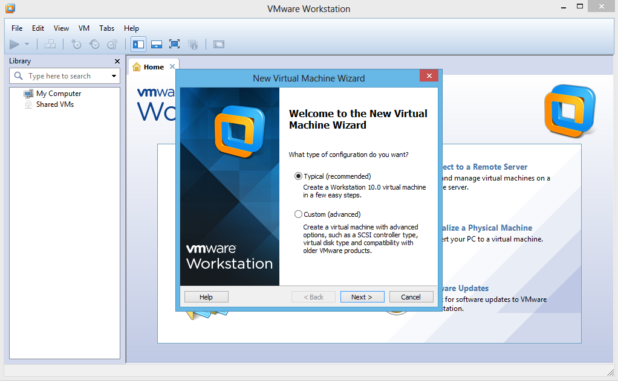Select the Typical (recommended) radio button
The width and height of the screenshot is (618, 381).
pos(298,176)
